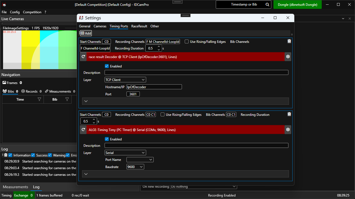The width and height of the screenshot is (355, 199).
Task: Disable the race result Decoder Enabled checkbox
Action: click(x=107, y=66)
